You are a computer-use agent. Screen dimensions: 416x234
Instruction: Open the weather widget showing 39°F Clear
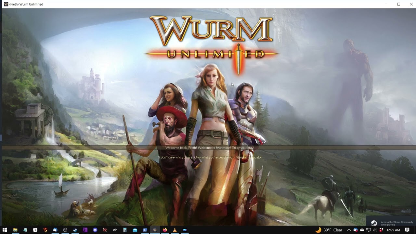tap(329, 230)
